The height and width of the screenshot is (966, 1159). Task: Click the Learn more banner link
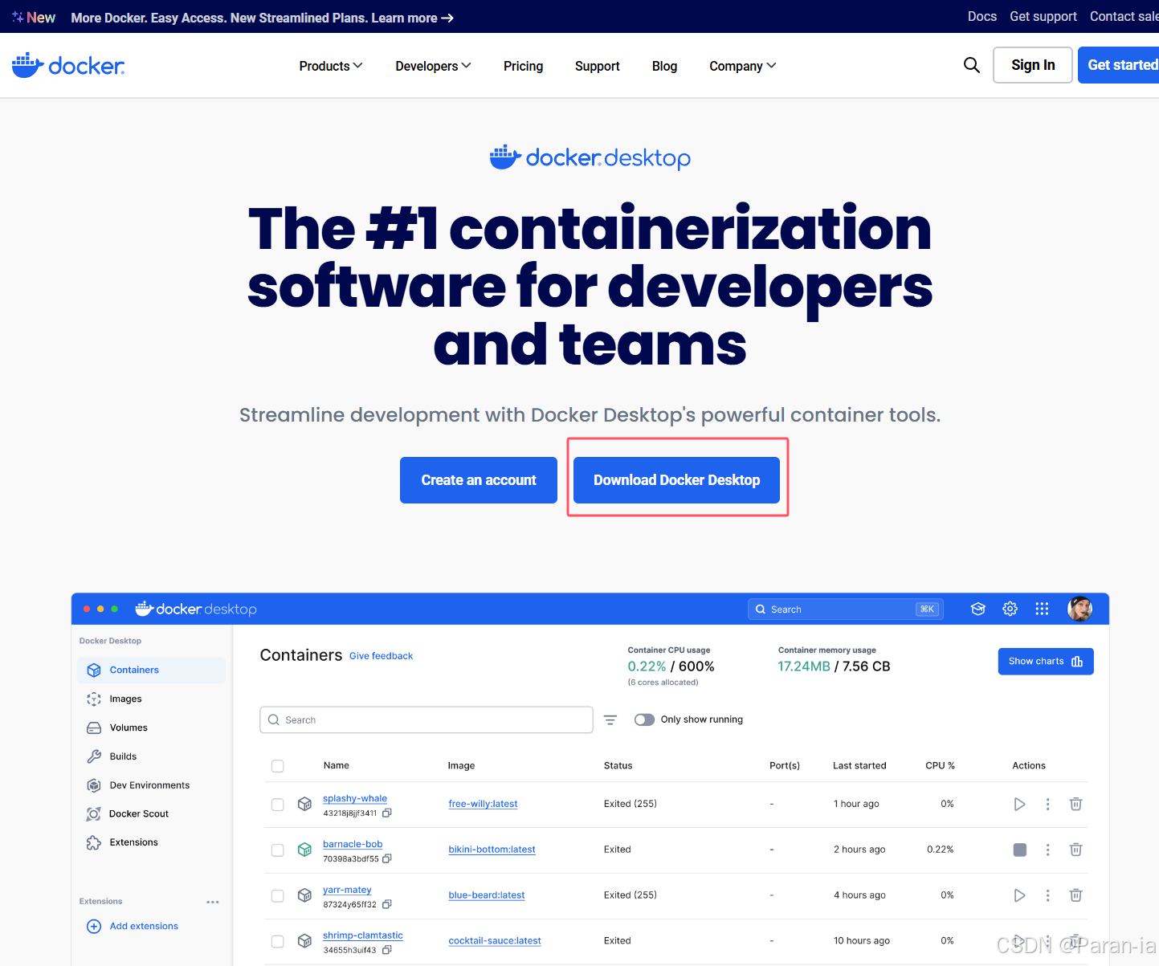[413, 18]
